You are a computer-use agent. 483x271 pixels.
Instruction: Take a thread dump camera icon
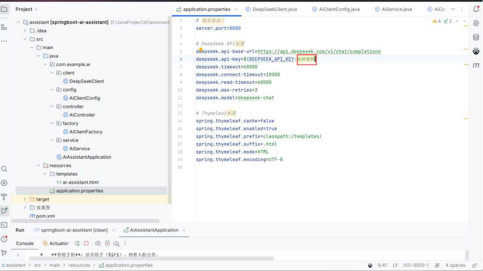point(98,243)
